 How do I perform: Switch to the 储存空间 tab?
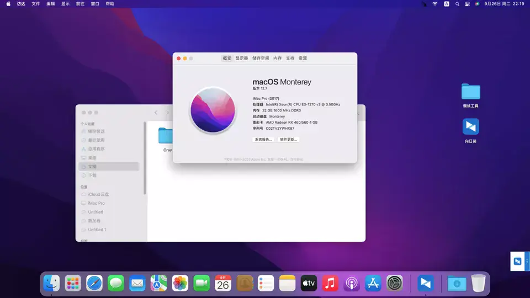261,58
